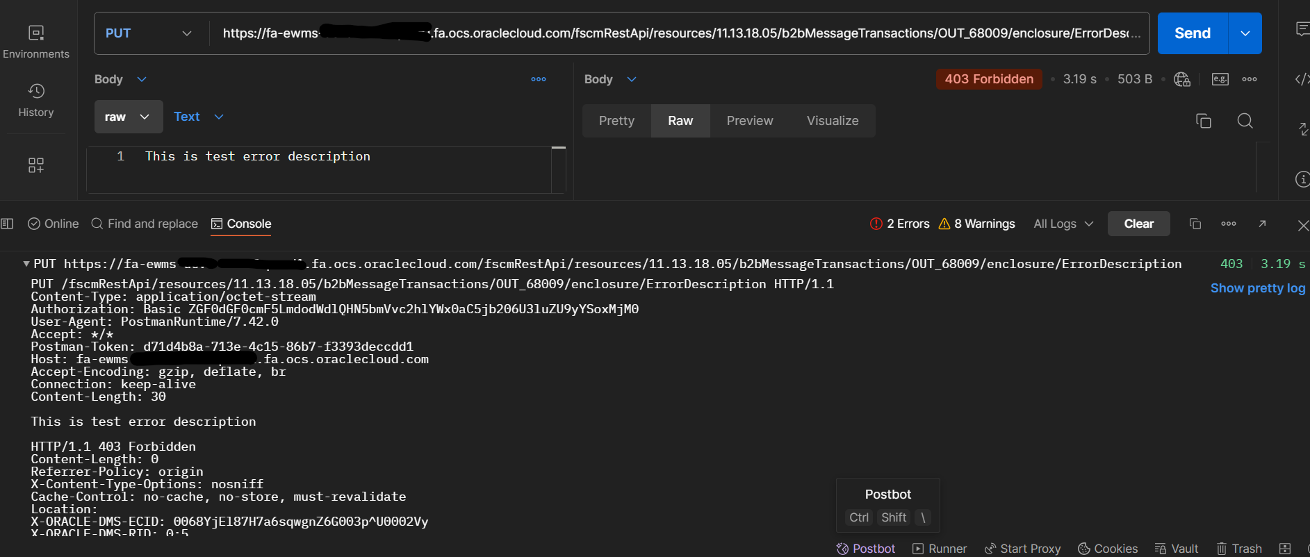Open console more options menu
The height and width of the screenshot is (557, 1310).
(1229, 224)
